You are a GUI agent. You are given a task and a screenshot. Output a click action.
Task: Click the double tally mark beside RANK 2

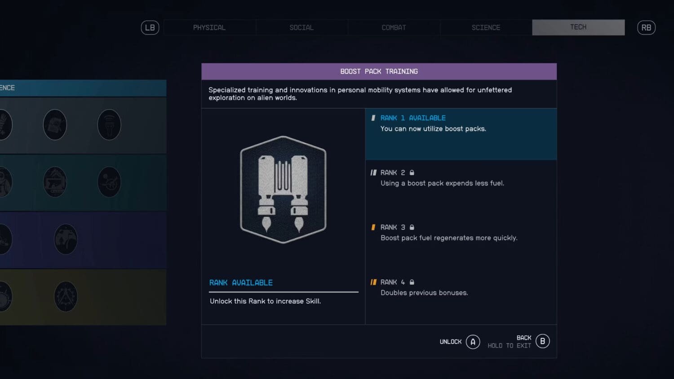pos(373,172)
